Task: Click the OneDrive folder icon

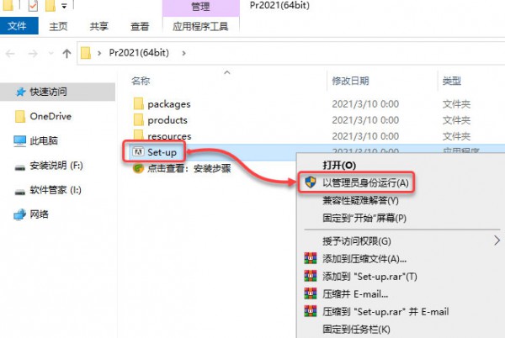Action: [20, 116]
